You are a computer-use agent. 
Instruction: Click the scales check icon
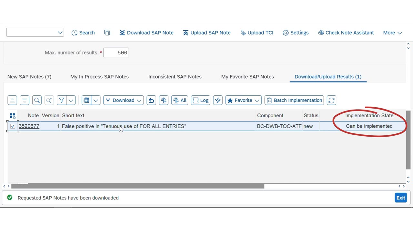pos(164,100)
